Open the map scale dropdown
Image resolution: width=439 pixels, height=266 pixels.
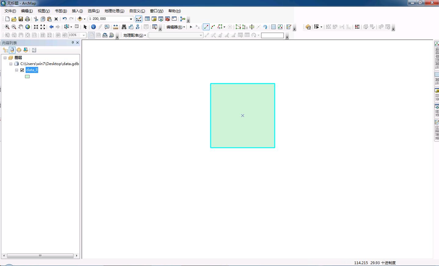click(x=131, y=19)
